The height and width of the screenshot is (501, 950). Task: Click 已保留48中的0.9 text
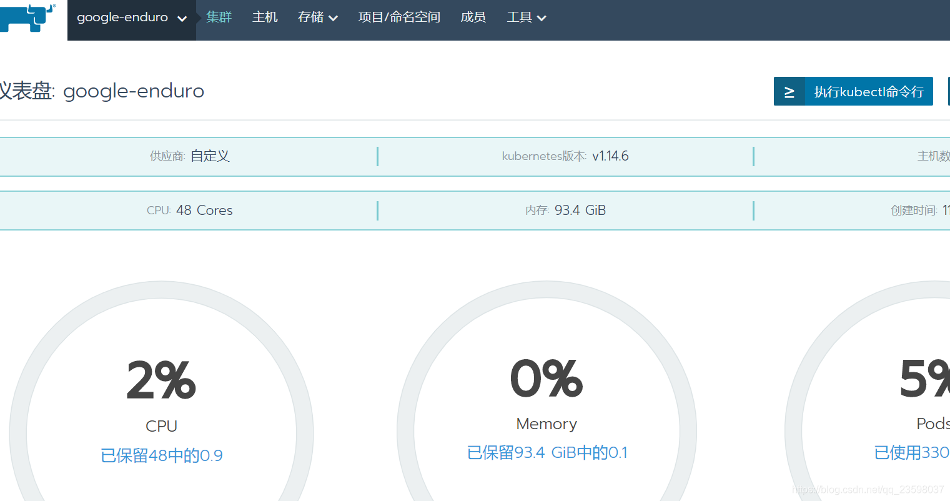click(x=162, y=455)
